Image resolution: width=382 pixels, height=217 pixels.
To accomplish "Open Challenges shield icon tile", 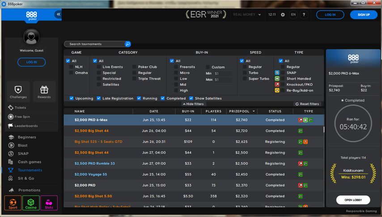I will pyautogui.click(x=18, y=92).
